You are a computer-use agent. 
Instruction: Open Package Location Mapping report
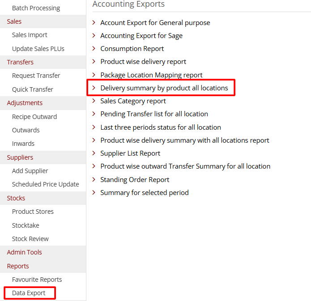click(x=151, y=75)
